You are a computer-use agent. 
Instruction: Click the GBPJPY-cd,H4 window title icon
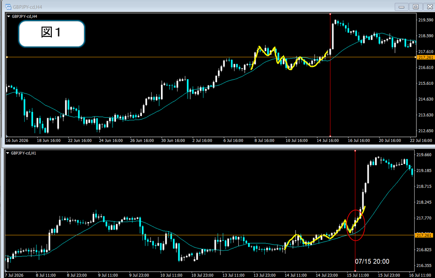(8, 7)
